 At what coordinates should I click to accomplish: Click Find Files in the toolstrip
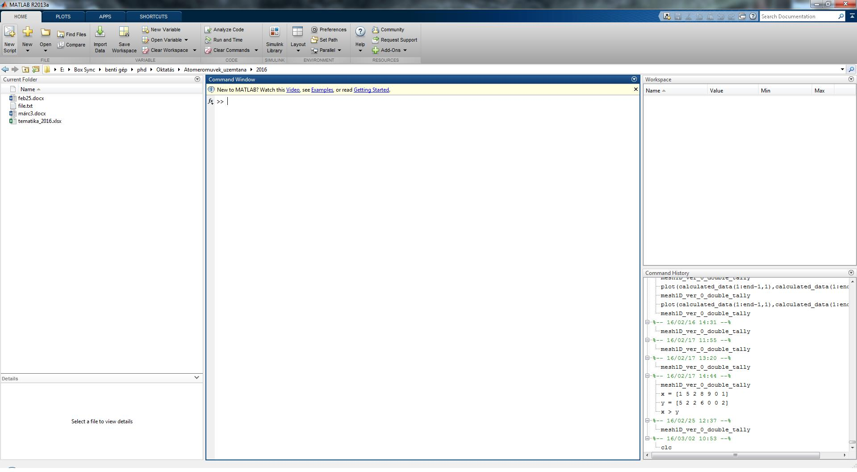71,34
